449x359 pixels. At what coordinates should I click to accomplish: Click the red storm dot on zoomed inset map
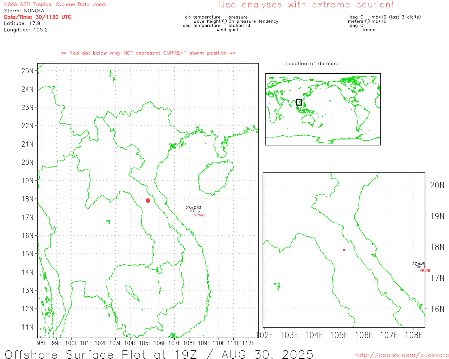(344, 250)
